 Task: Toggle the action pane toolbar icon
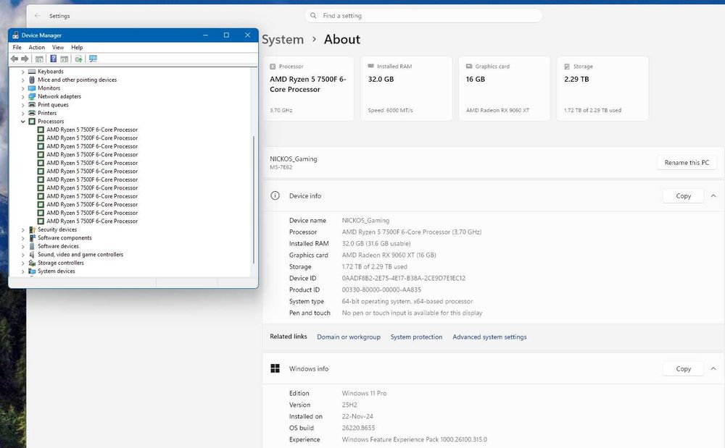[x=65, y=59]
